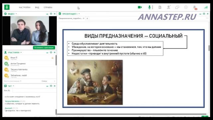Click the Участники panel person icon
Screen dimensions: 213x120
point(5,52)
